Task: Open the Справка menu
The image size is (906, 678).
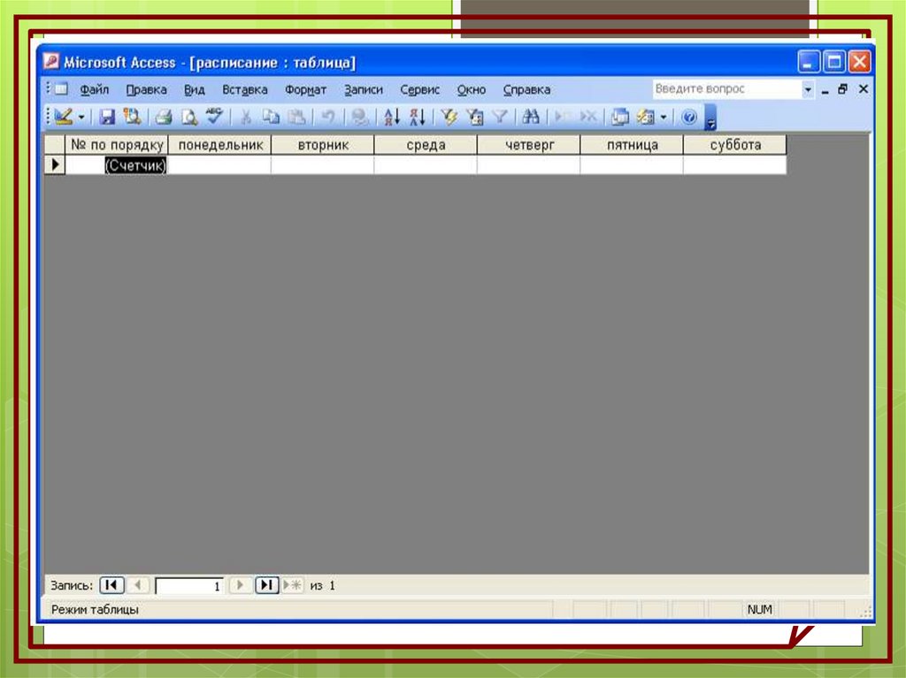Action: 526,90
